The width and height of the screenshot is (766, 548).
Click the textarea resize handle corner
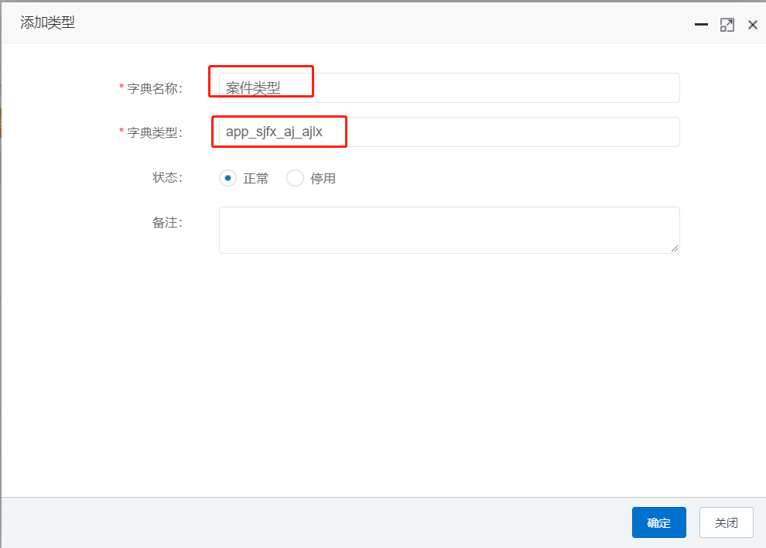674,248
